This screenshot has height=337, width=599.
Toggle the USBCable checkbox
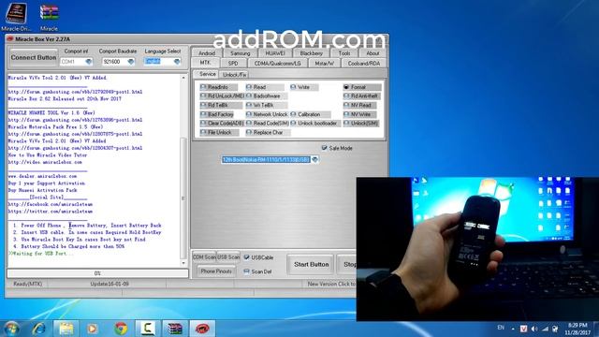[x=247, y=257]
